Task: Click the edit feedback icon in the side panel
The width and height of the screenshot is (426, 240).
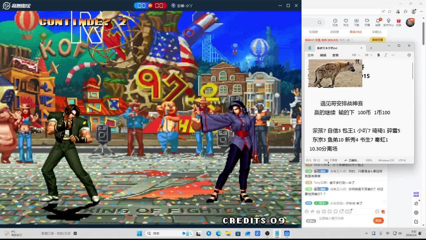Action: [416, 222]
